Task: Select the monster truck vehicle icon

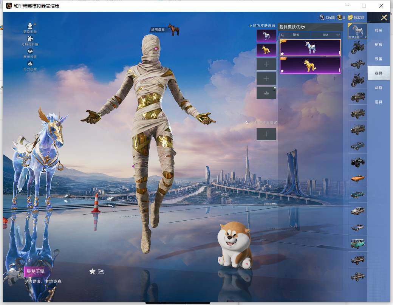Action: 357,162
